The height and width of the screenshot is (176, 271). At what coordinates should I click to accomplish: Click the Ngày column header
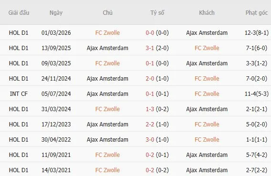pyautogui.click(x=56, y=13)
